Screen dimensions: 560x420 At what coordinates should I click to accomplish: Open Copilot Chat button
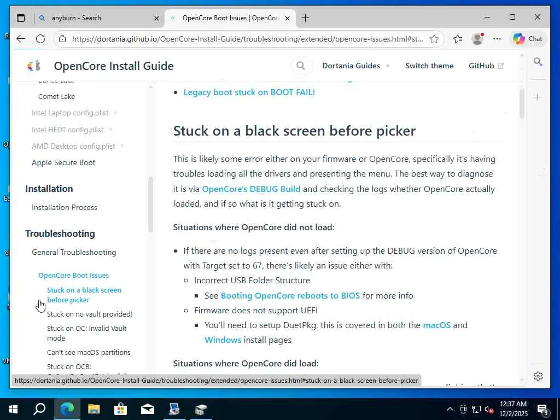[528, 39]
